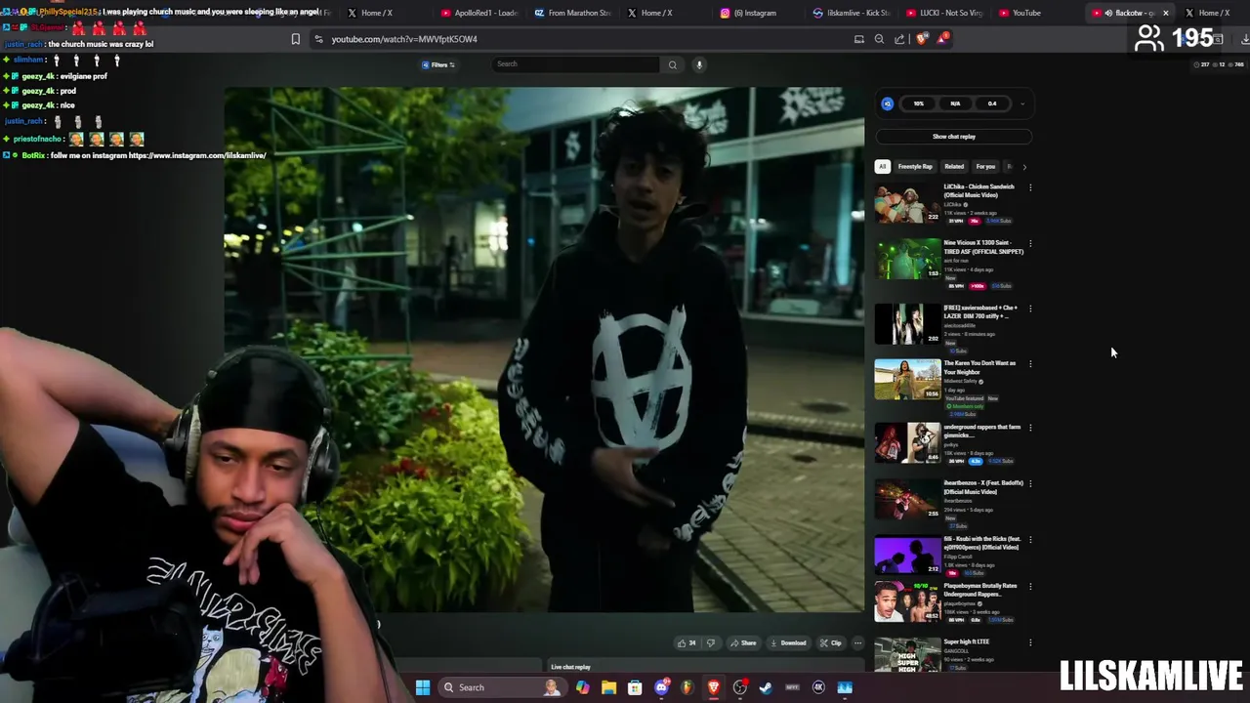Screen dimensions: 1250x703
Task: Click the browser downloads arrow icon
Action: pos(1245,39)
